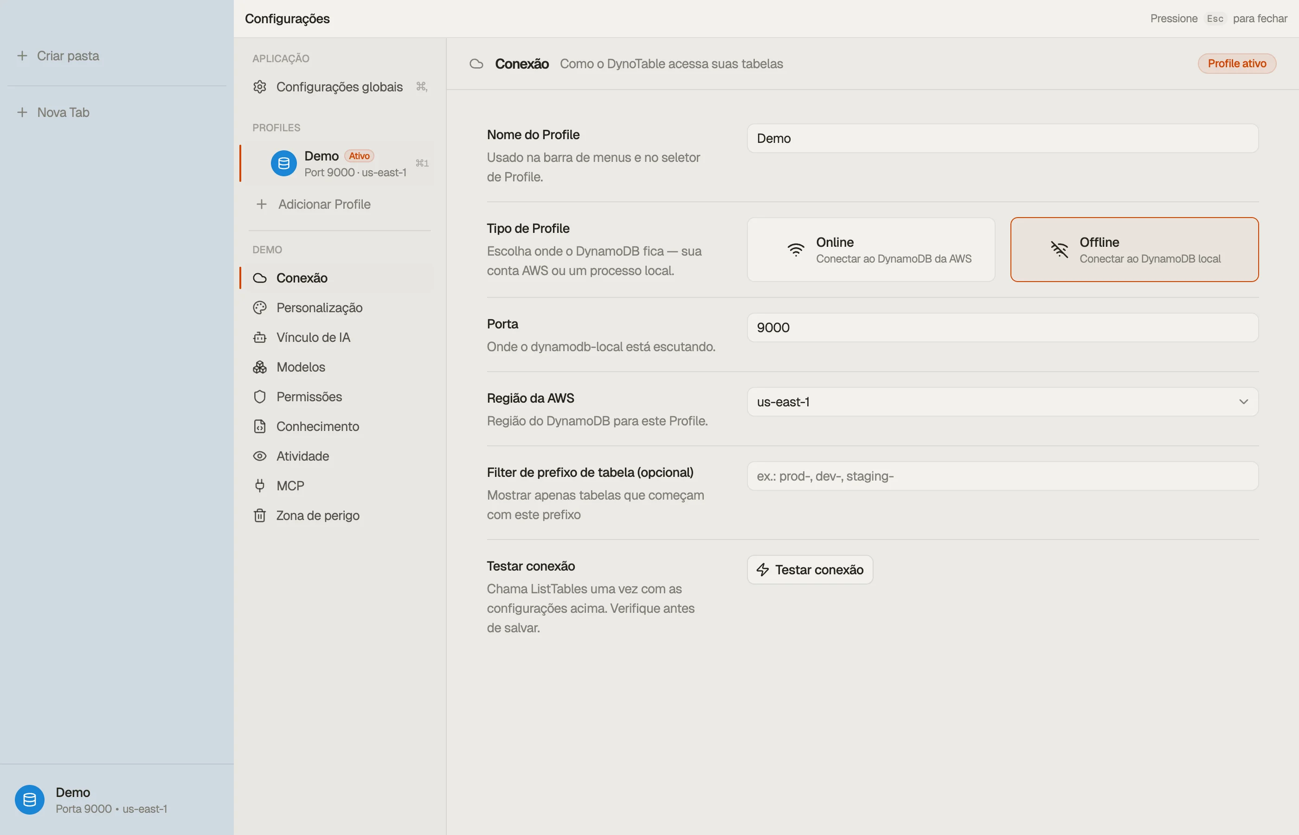This screenshot has height=835, width=1299.
Task: Click 'Como o DynoTable acessa suas tabelas' subtitle
Action: click(671, 64)
